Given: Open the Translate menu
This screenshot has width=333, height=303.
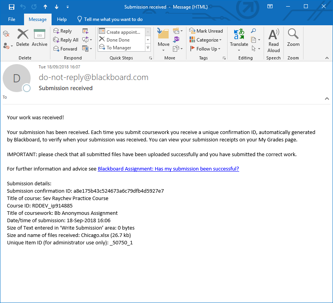Looking at the screenshot, I should pyautogui.click(x=239, y=40).
